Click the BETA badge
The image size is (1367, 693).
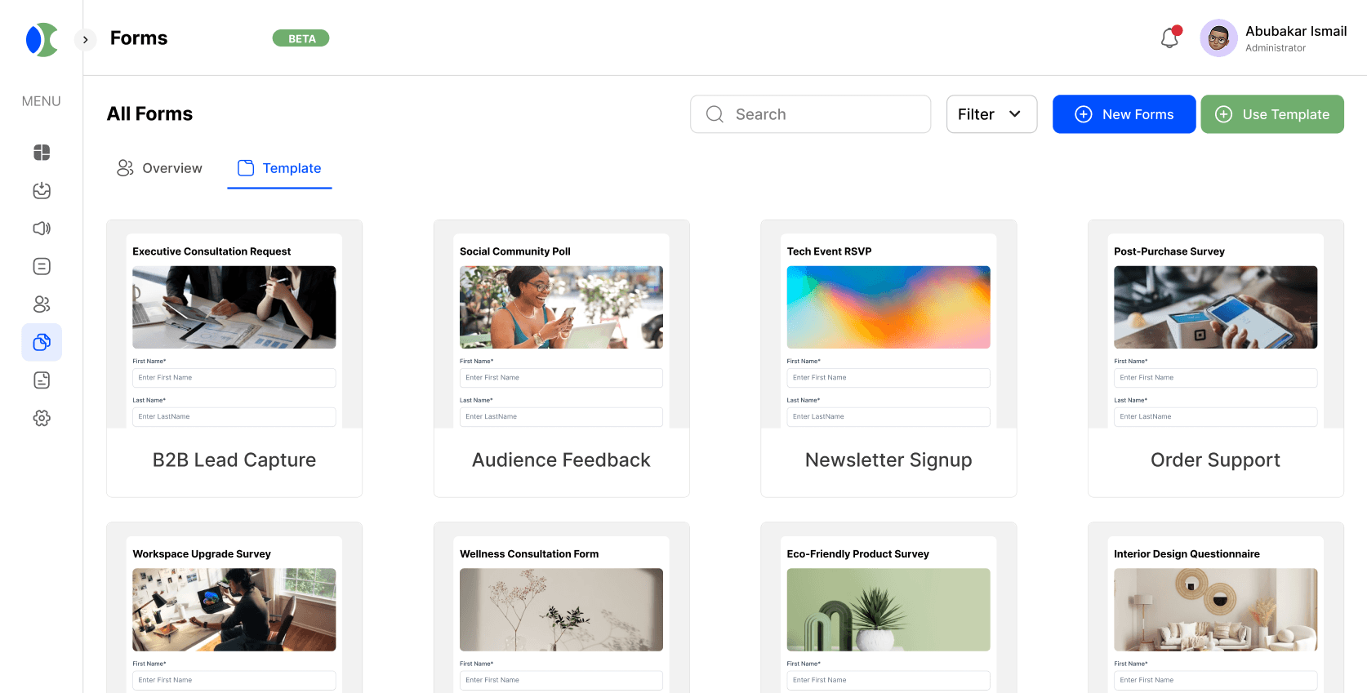pyautogui.click(x=301, y=38)
